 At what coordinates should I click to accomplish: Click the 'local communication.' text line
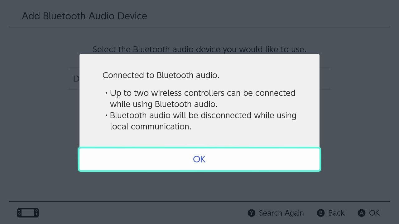pos(151,127)
